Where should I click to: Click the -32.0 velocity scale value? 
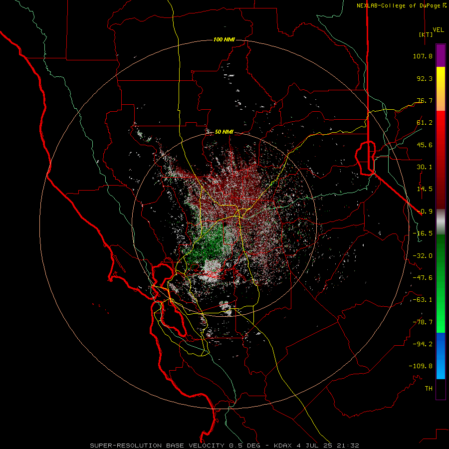(x=423, y=256)
